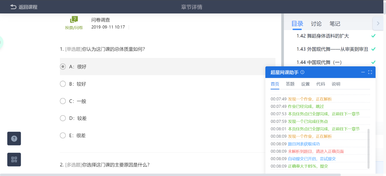Screen dimensions: 386x176
Task: Click the checkmark next to 1.42 舞蹈身体语料的扩大
Action: (x=373, y=36)
